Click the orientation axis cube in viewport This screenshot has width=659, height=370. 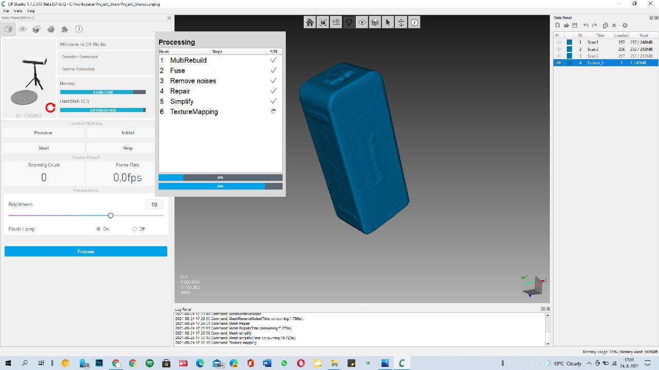pyautogui.click(x=532, y=285)
